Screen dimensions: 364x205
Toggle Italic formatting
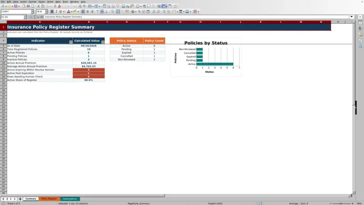click(x=56, y=12)
